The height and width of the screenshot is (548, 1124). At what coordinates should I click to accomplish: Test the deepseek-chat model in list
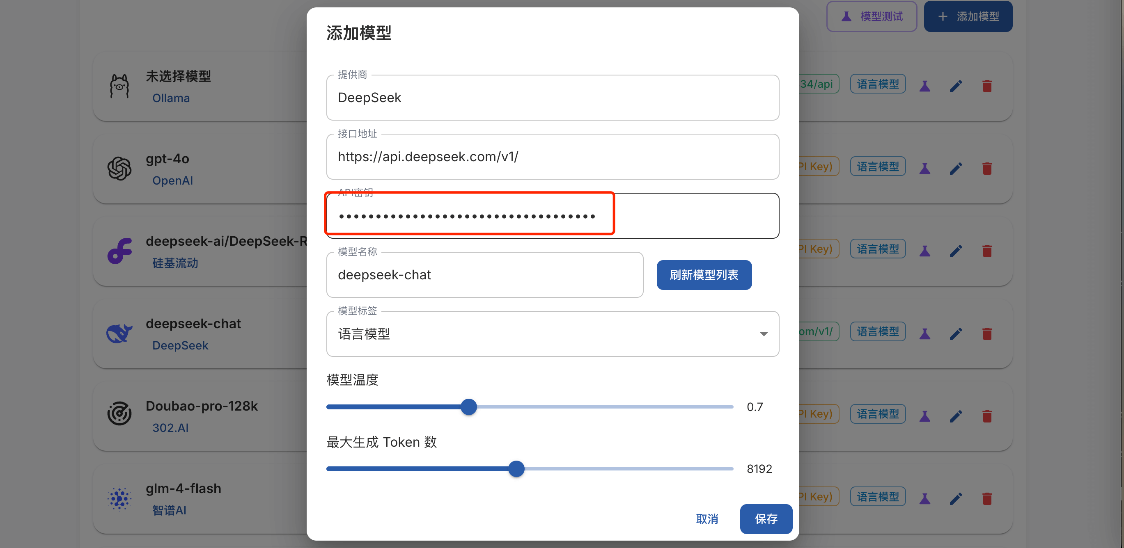(x=924, y=333)
